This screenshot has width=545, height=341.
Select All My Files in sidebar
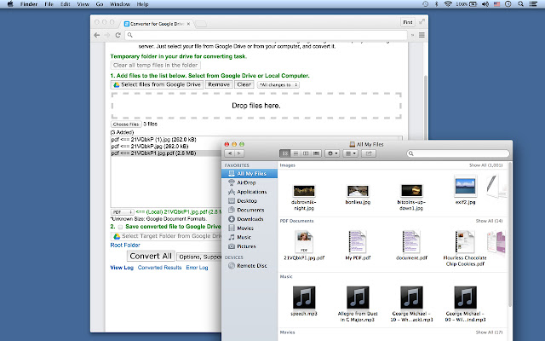pyautogui.click(x=250, y=174)
